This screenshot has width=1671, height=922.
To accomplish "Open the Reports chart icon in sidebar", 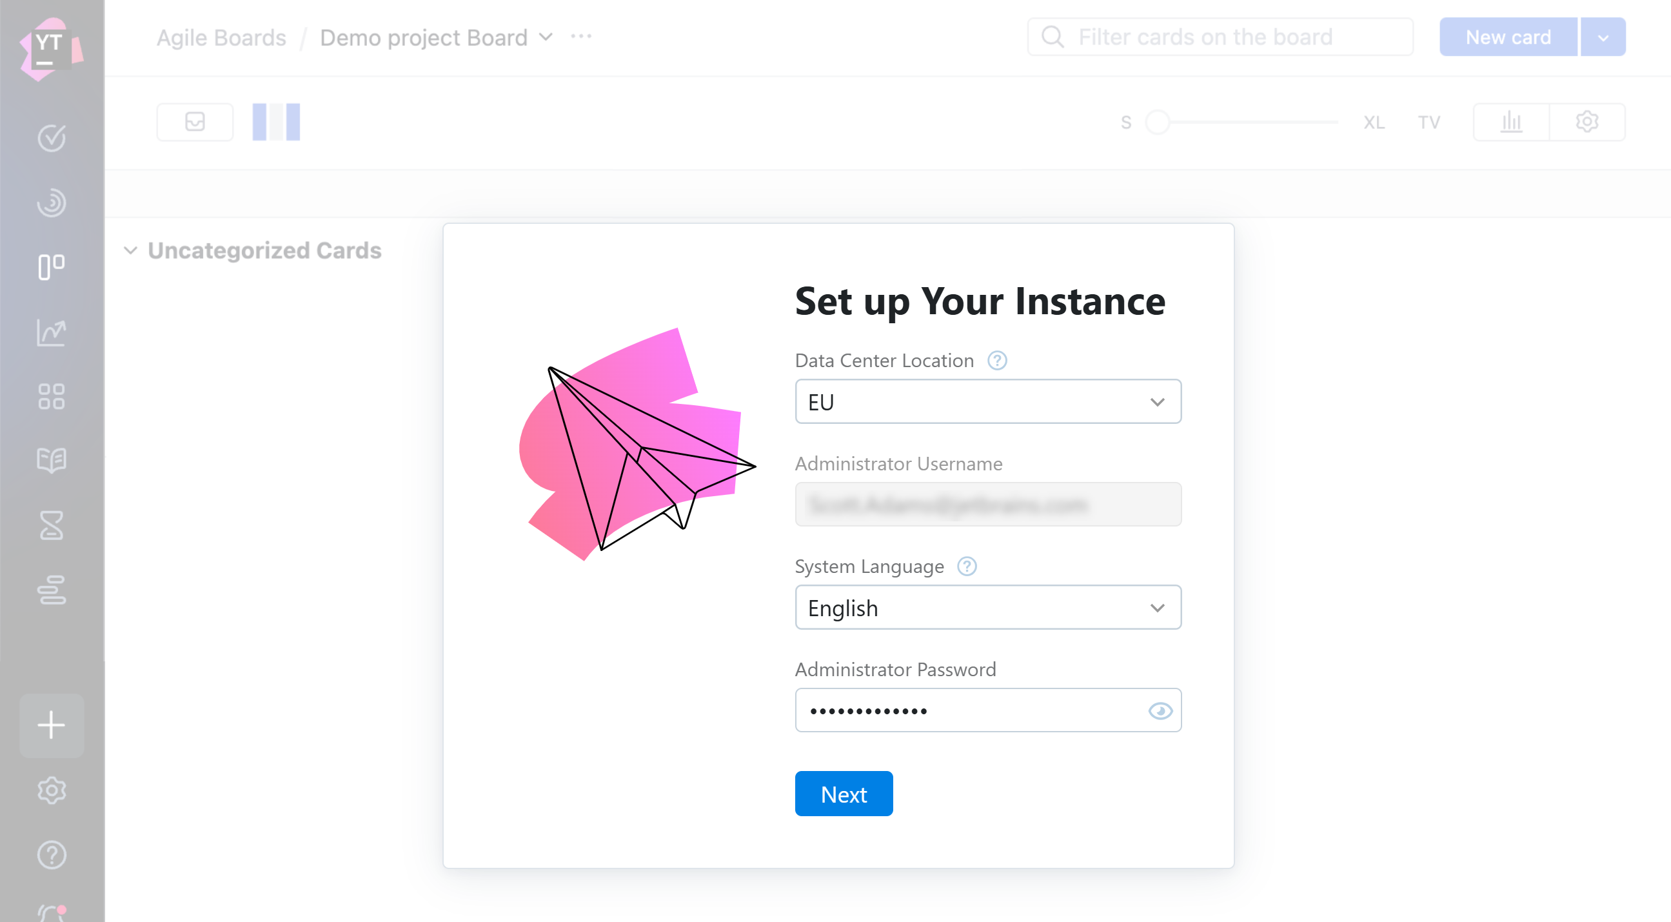I will [51, 332].
